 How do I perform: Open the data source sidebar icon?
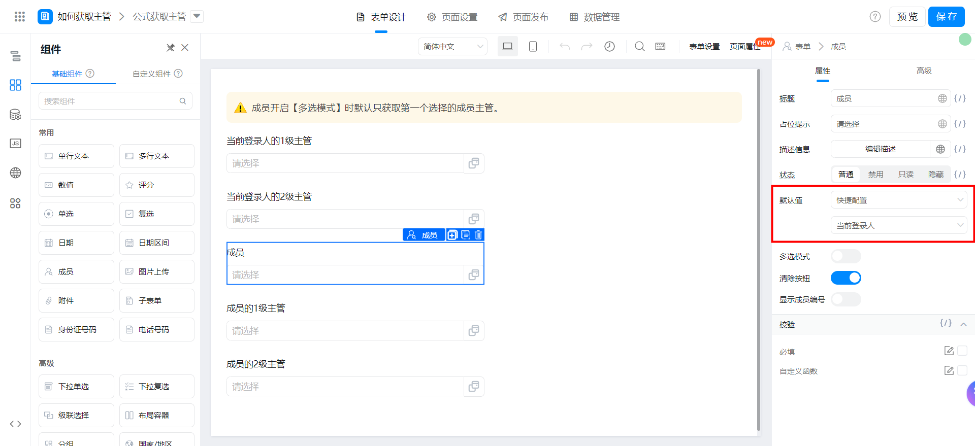[16, 114]
